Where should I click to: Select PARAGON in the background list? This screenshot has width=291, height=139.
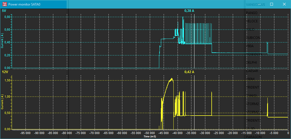point(254,137)
